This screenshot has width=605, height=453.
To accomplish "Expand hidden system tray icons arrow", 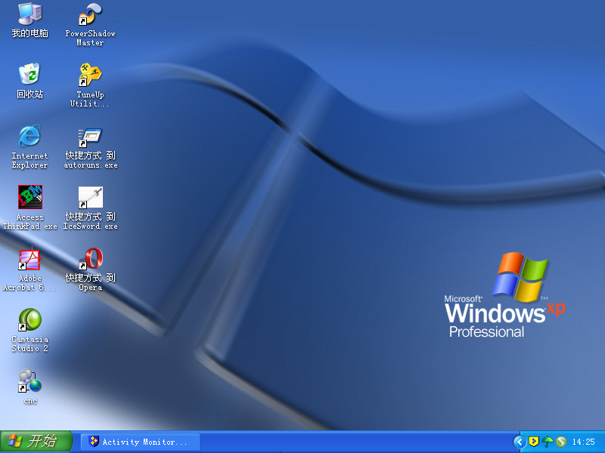I will coord(520,442).
